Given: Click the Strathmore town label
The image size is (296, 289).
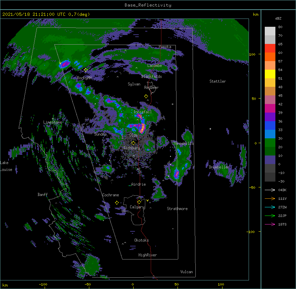Looking at the screenshot, I should point(177,209).
